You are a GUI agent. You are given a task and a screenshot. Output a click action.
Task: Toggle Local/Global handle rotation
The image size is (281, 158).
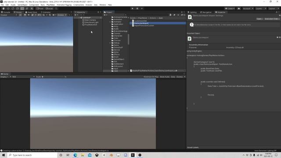point(49,8)
